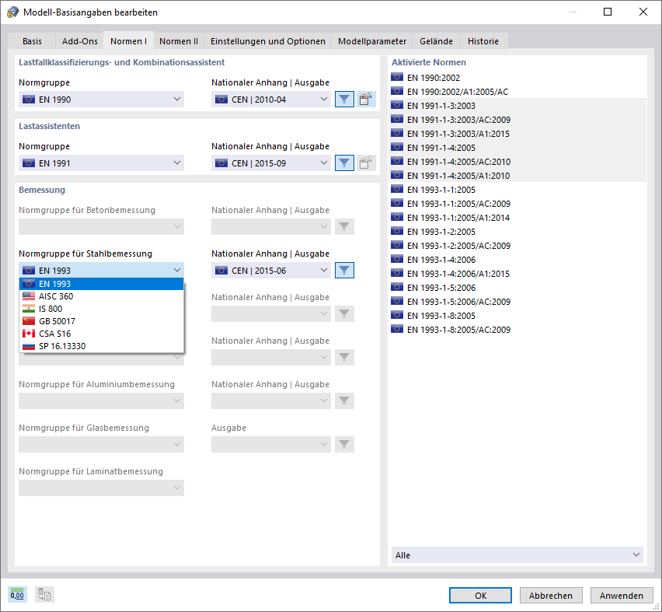662x612 pixels.
Task: Open the CEN | 2015-06 annex dropdown
Action: click(271, 271)
